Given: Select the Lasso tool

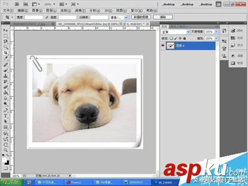Looking at the screenshot, I should 5,42.
